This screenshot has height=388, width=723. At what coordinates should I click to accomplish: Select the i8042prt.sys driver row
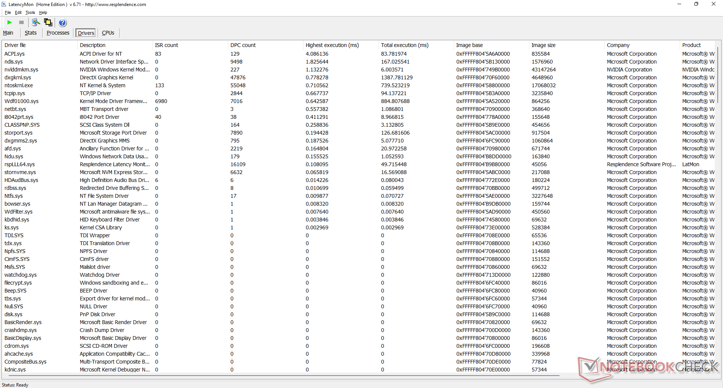tap(358, 117)
